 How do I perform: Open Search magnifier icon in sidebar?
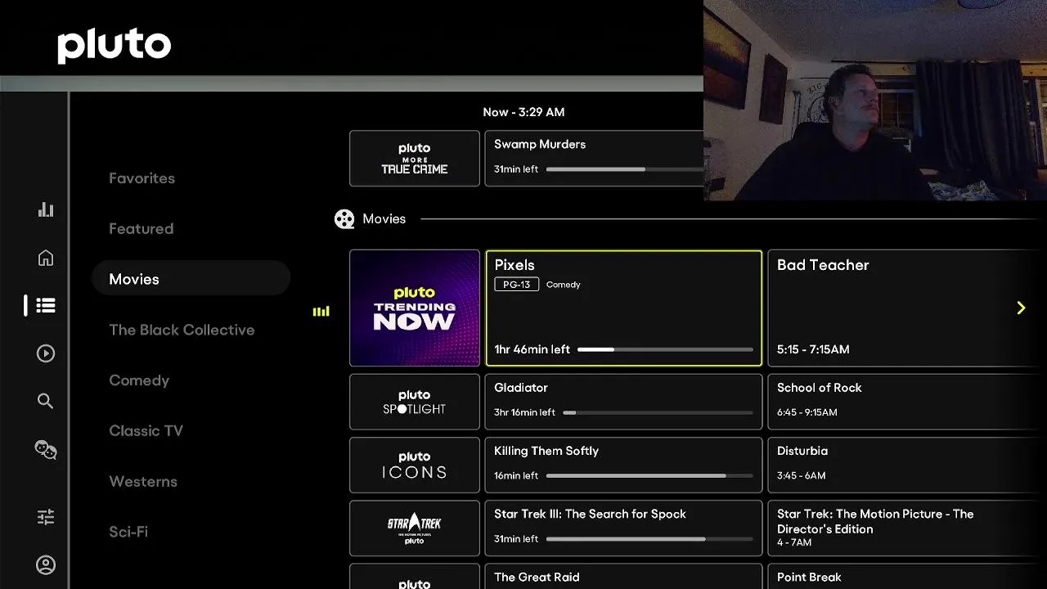pos(46,401)
